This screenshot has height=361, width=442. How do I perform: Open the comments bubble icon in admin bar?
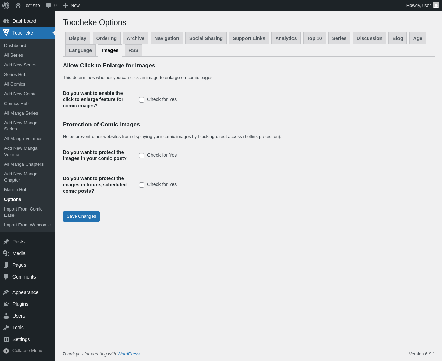click(x=49, y=6)
